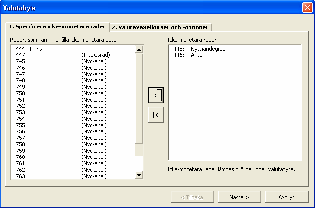Click the left list scrollbar thumb
The height and width of the screenshot is (208, 315).
pyautogui.click(x=139, y=99)
